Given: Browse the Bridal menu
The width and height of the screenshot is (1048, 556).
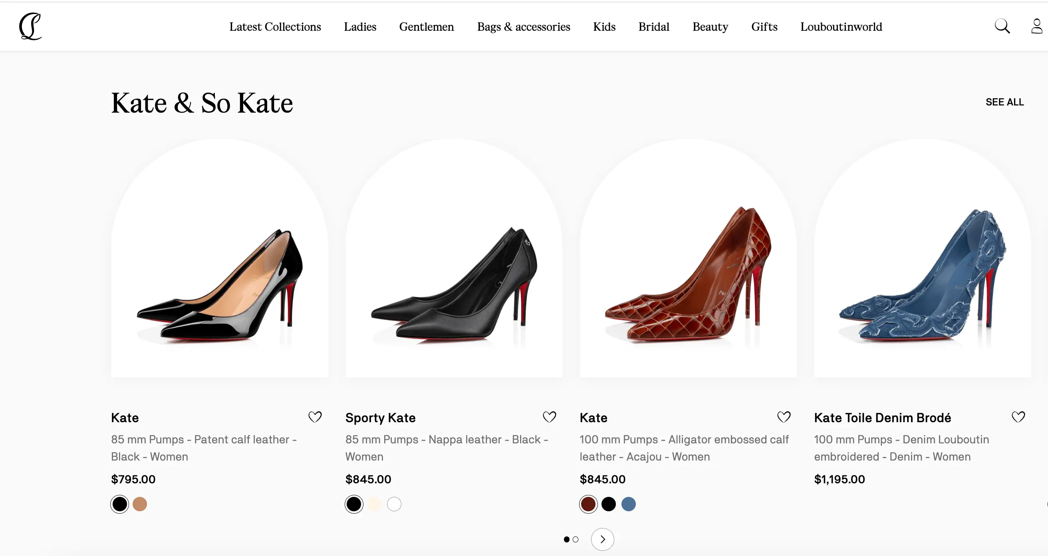Looking at the screenshot, I should (x=653, y=26).
